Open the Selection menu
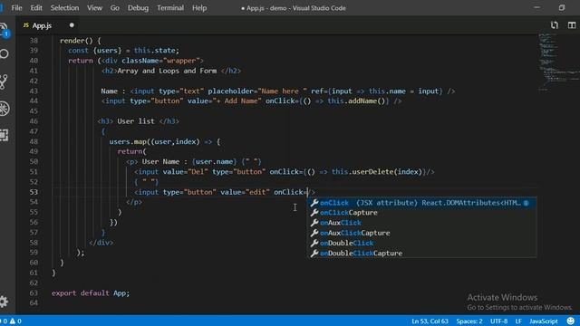 coord(64,8)
